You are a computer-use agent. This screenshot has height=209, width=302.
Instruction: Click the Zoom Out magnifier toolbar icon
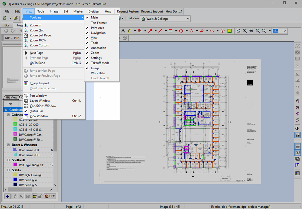click(x=251, y=31)
